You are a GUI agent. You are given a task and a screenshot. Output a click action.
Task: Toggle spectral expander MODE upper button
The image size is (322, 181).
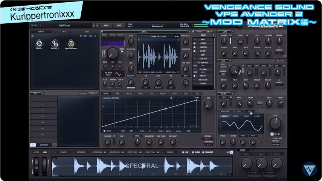(x=122, y=52)
